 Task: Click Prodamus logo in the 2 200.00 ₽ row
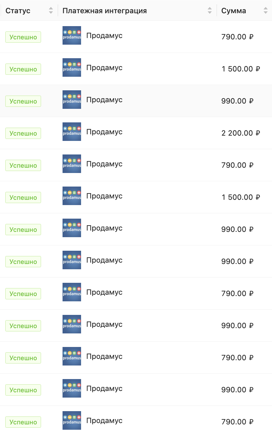(x=72, y=132)
